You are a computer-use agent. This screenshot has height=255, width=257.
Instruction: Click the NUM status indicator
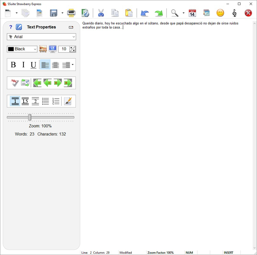(189, 252)
